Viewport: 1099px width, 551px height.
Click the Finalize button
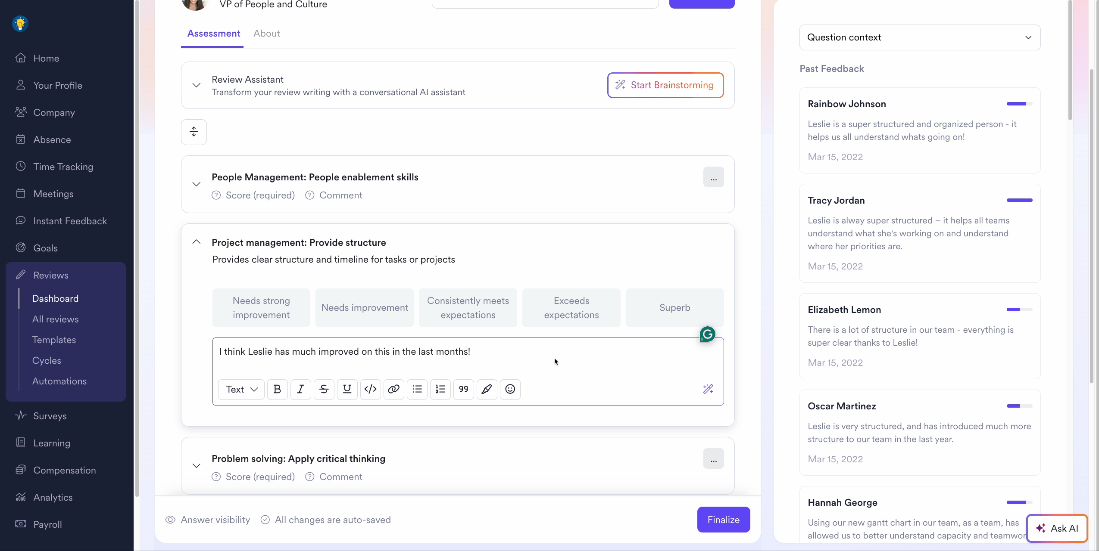tap(723, 520)
